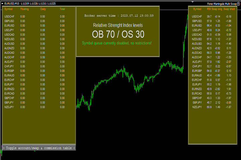Viewport: 241px width, 160px height.
Task: Select the Floating column header
Action: [24, 9]
